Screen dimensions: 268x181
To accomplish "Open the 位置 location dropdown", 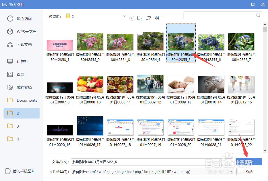I will coord(124,16).
